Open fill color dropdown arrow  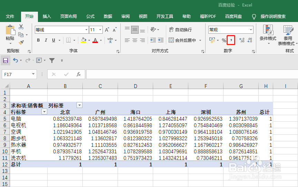(89, 40)
